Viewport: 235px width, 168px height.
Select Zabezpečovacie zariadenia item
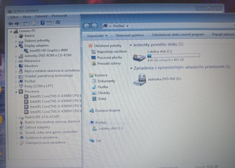[x=45, y=142]
